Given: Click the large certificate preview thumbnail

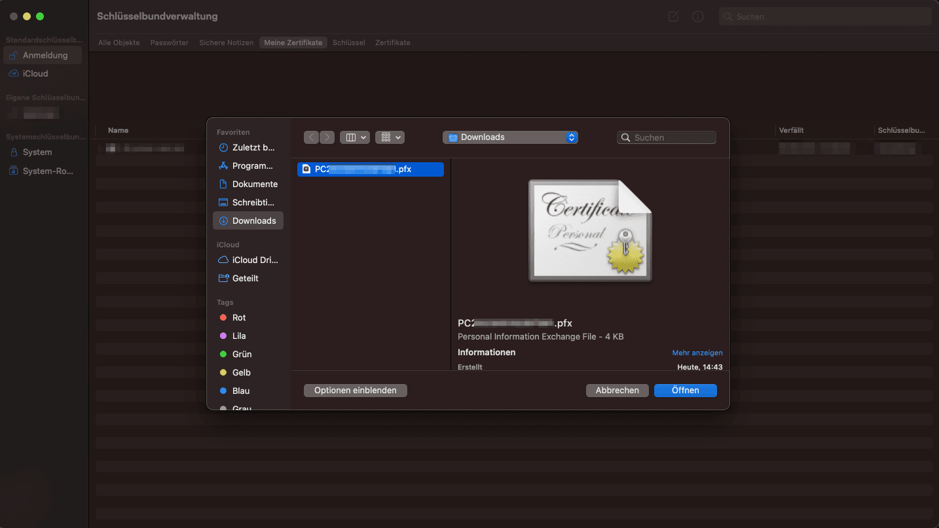Looking at the screenshot, I should pos(590,231).
